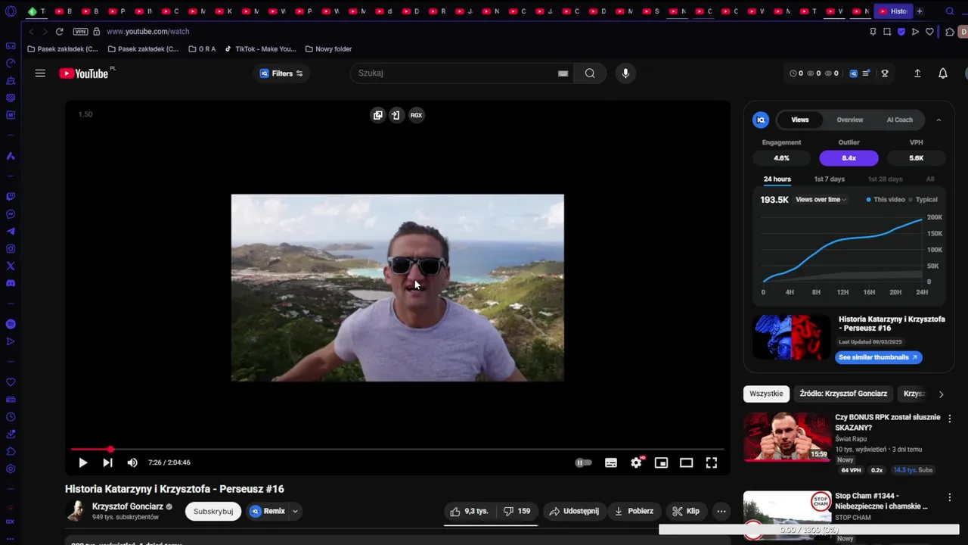968x545 pixels.
Task: Share the video via Udostępnij
Action: 574,511
